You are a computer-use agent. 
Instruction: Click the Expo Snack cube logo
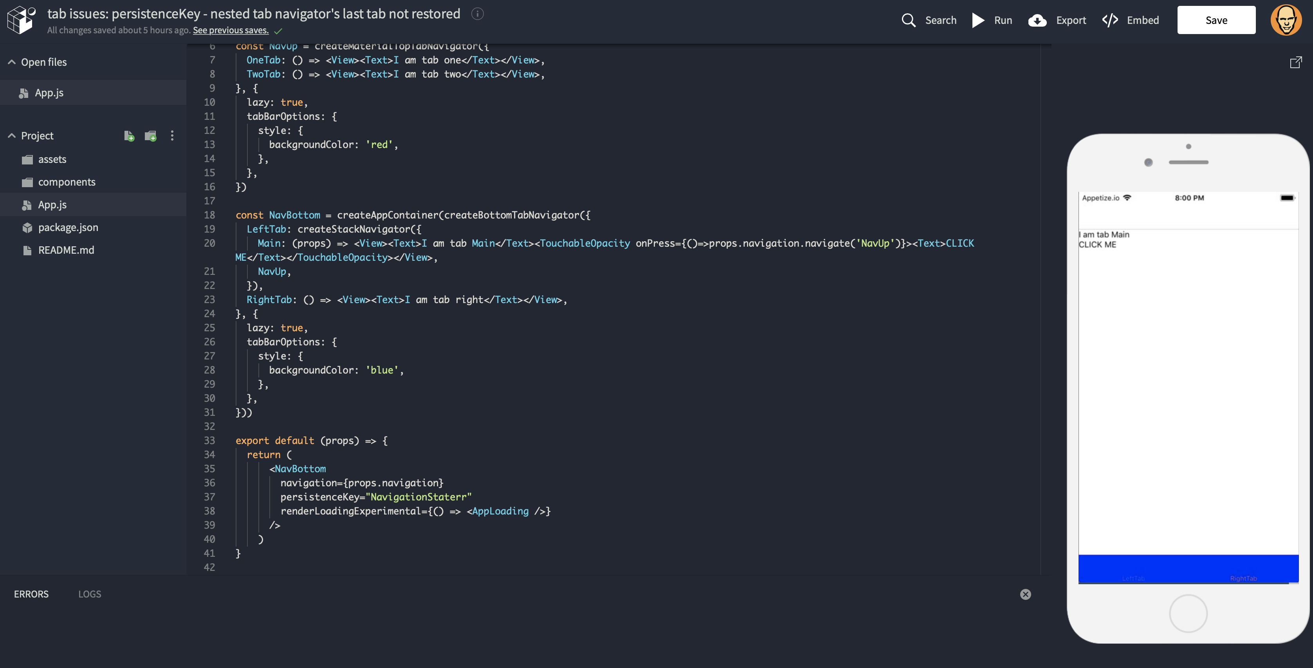coord(21,20)
